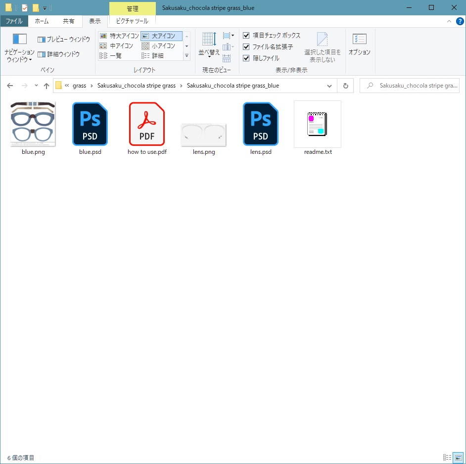Viewport: 466px width, 464px height.
Task: Expand the layout gallery more options
Action: (186, 55)
